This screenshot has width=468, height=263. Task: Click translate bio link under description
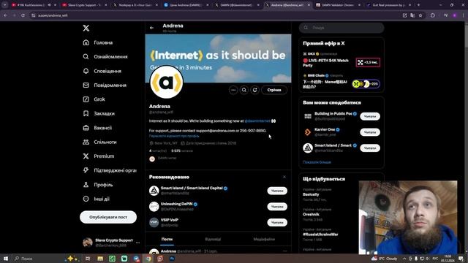(174, 136)
